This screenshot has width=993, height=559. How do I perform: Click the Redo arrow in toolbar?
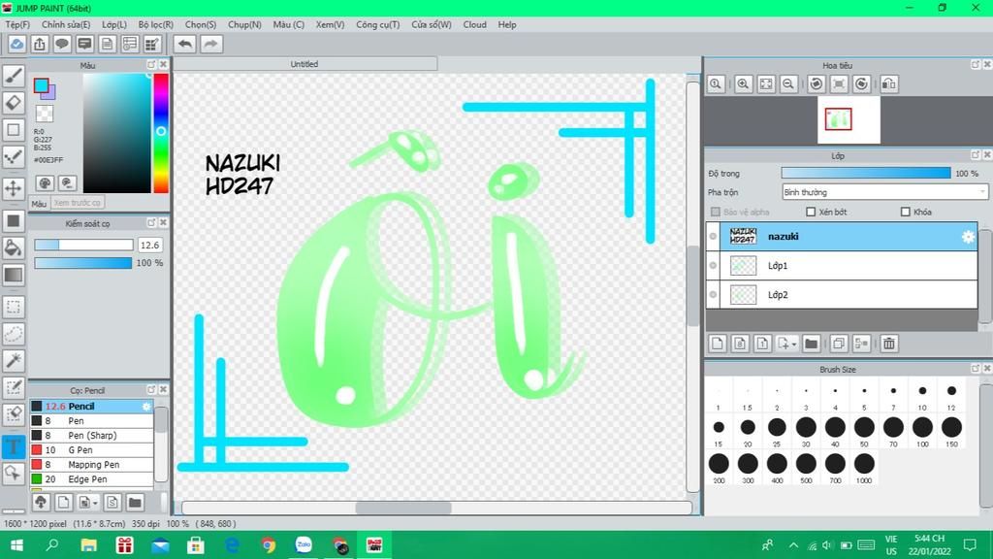pyautogui.click(x=211, y=44)
